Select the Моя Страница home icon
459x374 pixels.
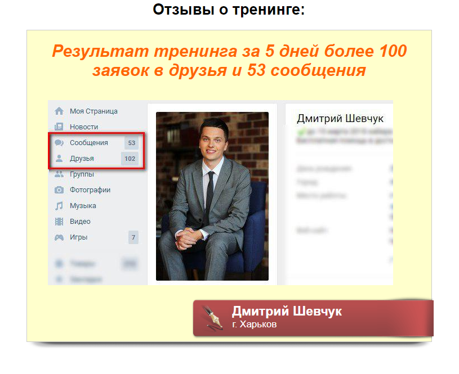point(61,111)
